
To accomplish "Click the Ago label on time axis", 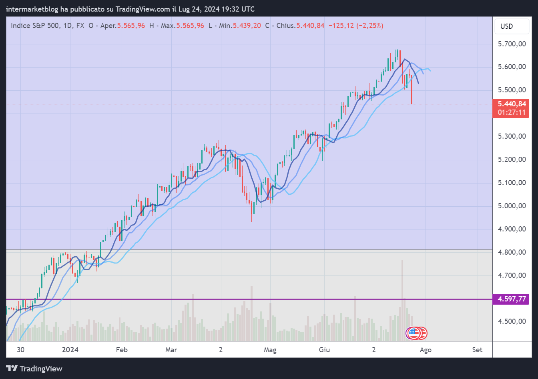I will point(426,350).
